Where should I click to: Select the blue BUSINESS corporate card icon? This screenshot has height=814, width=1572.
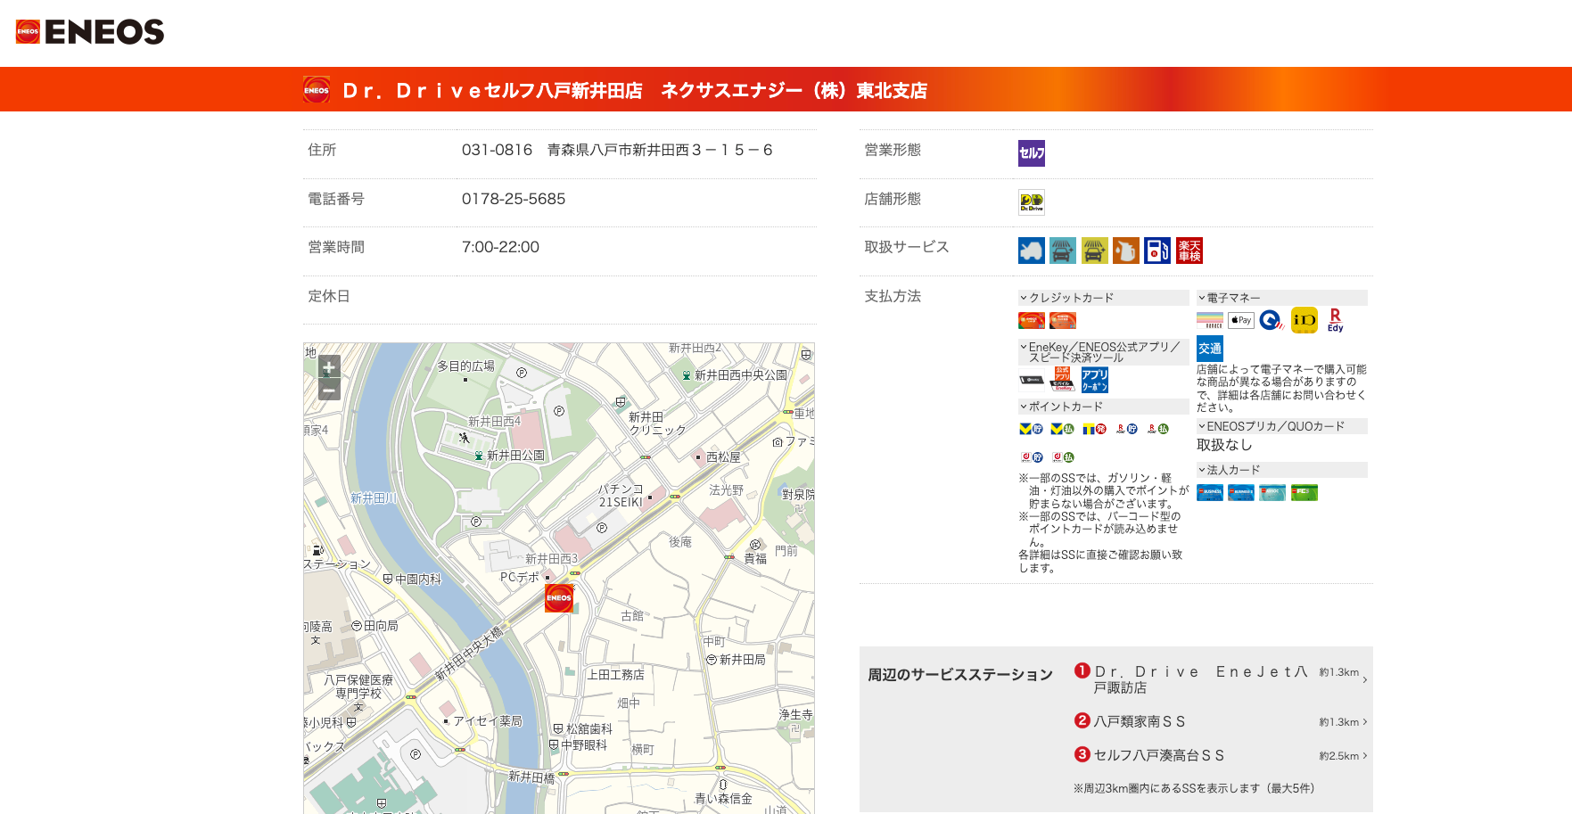[x=1210, y=492]
